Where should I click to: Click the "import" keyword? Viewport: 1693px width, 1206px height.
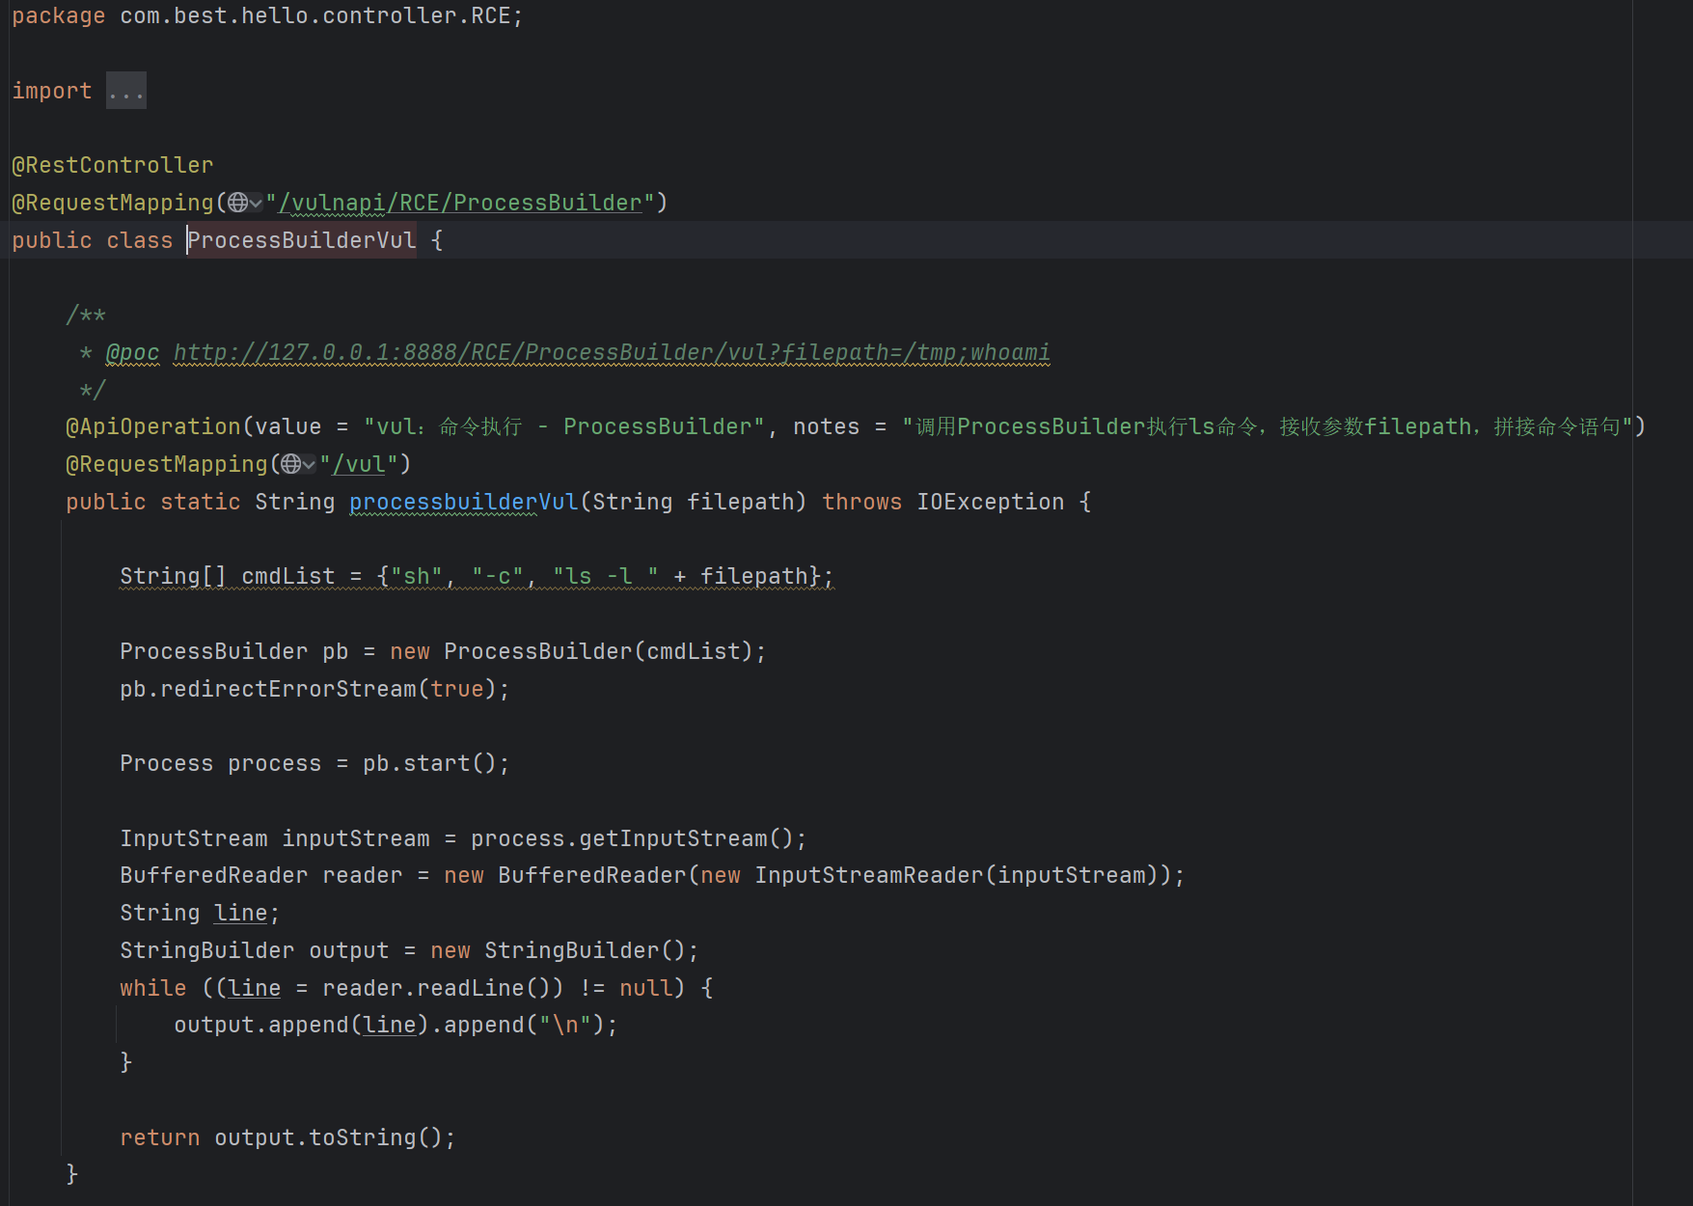[x=52, y=91]
